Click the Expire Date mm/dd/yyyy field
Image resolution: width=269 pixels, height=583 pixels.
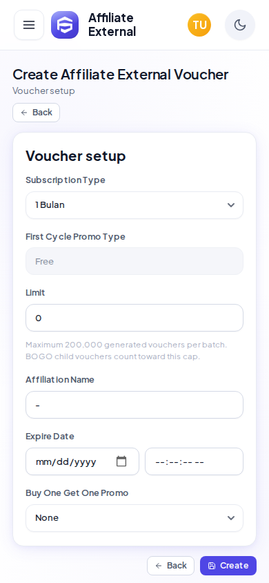(82, 461)
